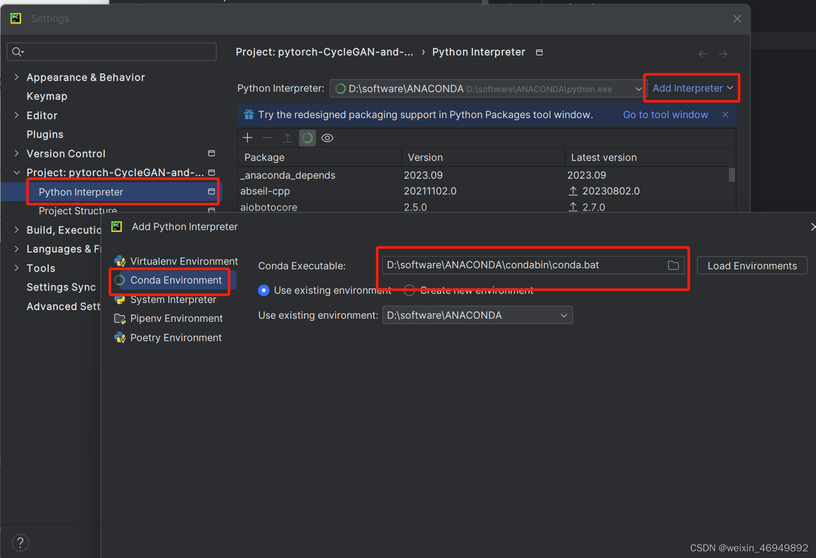816x558 pixels.
Task: Click the help question mark button
Action: 20,543
